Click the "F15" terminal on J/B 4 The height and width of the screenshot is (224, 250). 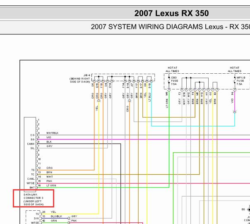[101, 86]
